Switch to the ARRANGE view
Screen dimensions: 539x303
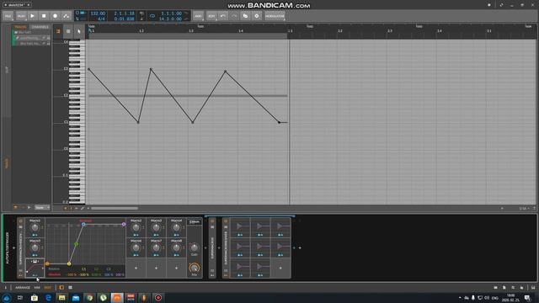(23, 288)
